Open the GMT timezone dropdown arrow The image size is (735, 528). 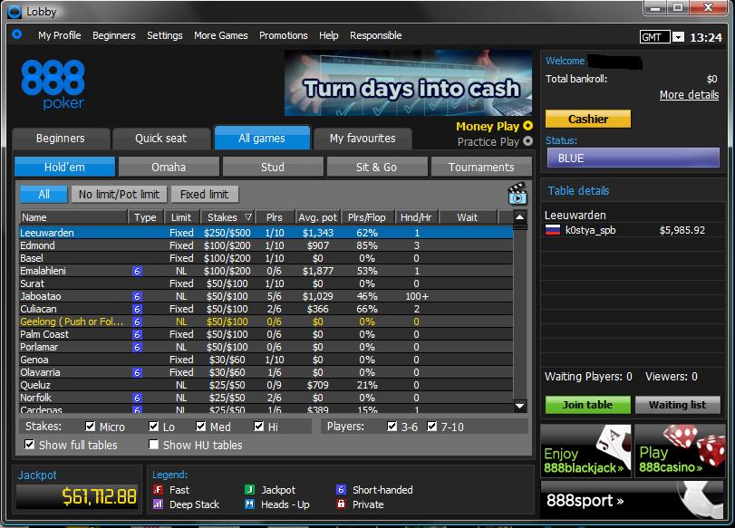(x=678, y=37)
